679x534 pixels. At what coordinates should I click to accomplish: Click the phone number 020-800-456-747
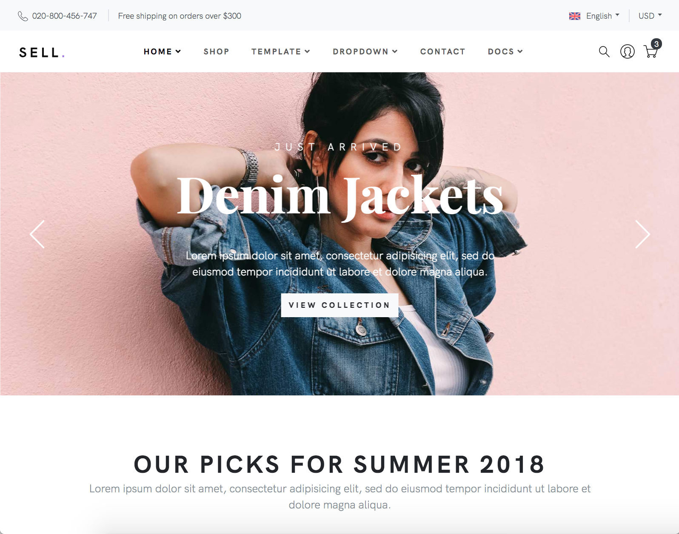pos(65,16)
